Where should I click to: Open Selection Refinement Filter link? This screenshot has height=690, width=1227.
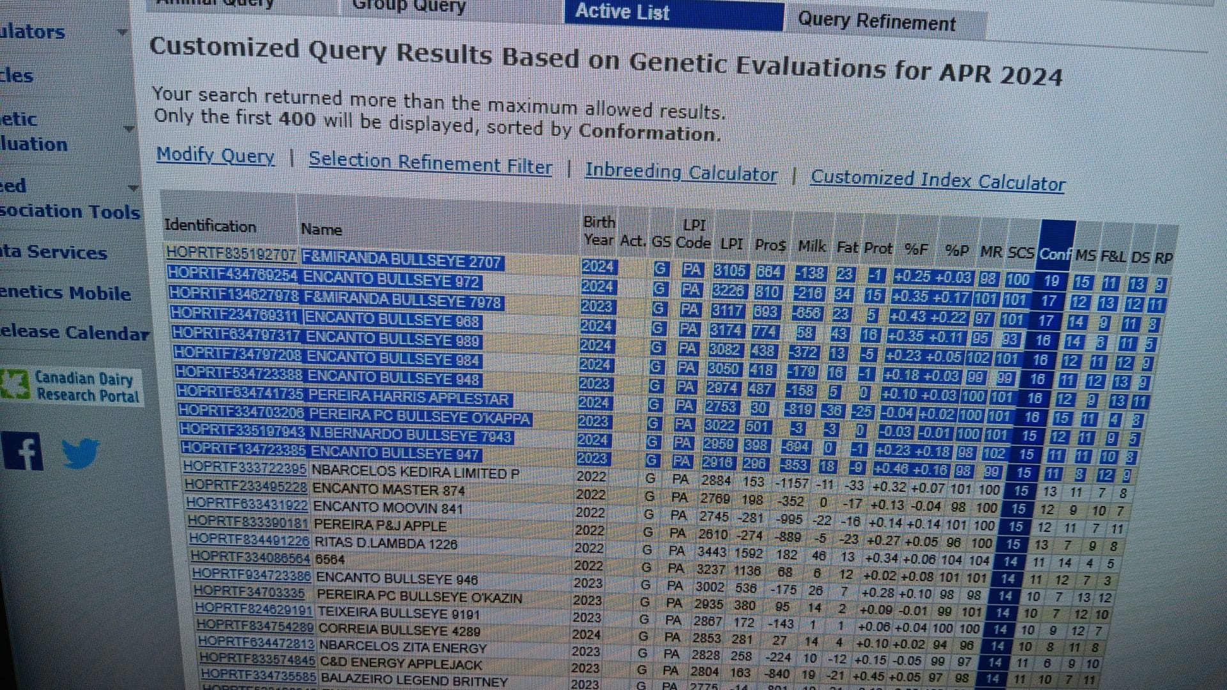point(430,164)
